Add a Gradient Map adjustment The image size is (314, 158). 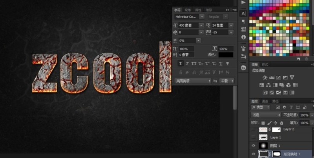pyautogui.click(x=292, y=93)
